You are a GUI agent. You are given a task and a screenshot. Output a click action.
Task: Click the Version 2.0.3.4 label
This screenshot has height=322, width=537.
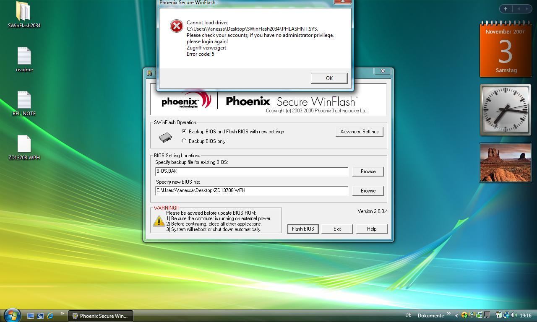pos(373,211)
